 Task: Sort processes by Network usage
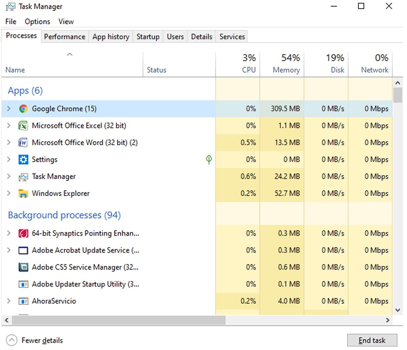coord(370,64)
